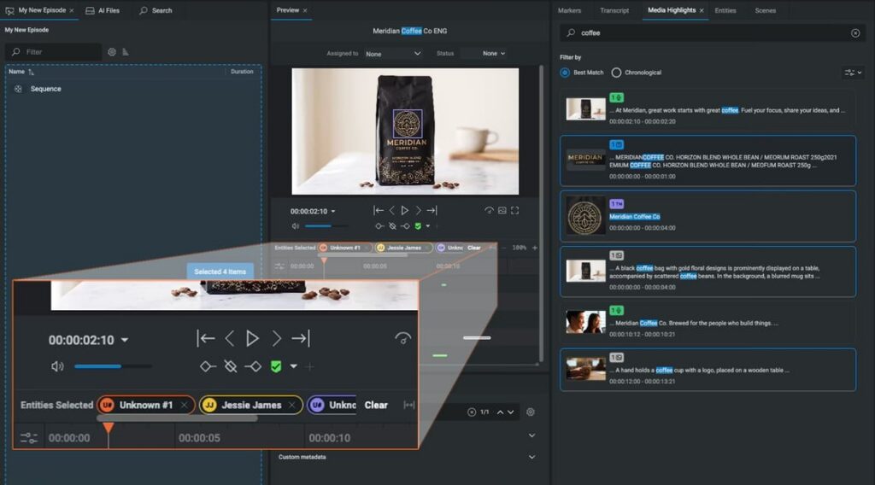Open the Meridian Coffee Co highlight result

click(708, 216)
